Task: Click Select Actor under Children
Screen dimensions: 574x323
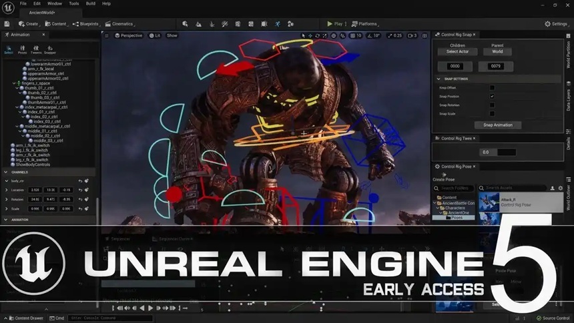Action: (x=457, y=51)
